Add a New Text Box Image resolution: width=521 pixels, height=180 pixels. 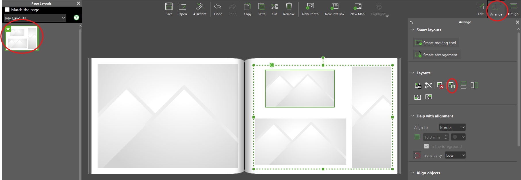pyautogui.click(x=334, y=7)
